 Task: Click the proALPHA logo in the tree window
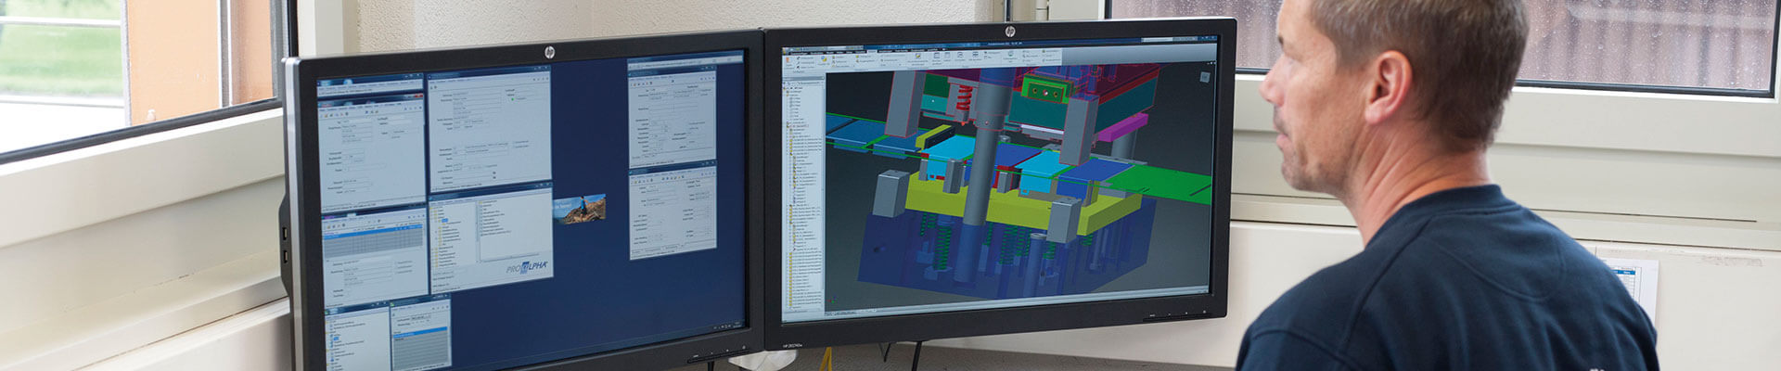point(527,267)
